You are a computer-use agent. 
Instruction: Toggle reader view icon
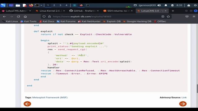coord(163,16)
